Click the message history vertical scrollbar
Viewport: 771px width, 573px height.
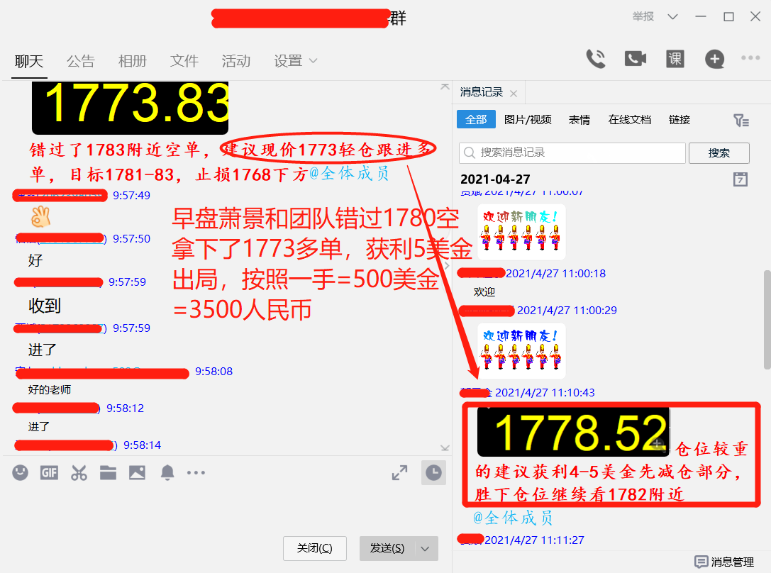[x=766, y=319]
